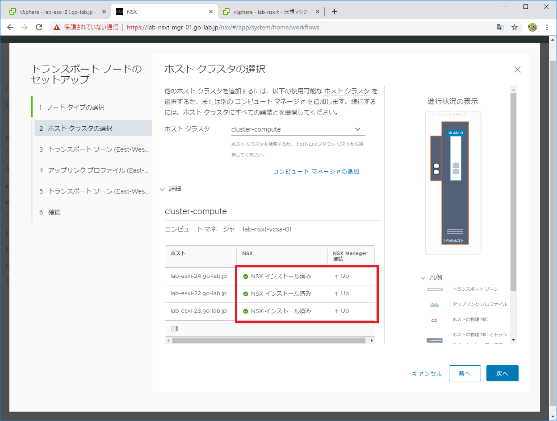Go to step 6 確認
The height and width of the screenshot is (421, 557).
(x=93, y=212)
